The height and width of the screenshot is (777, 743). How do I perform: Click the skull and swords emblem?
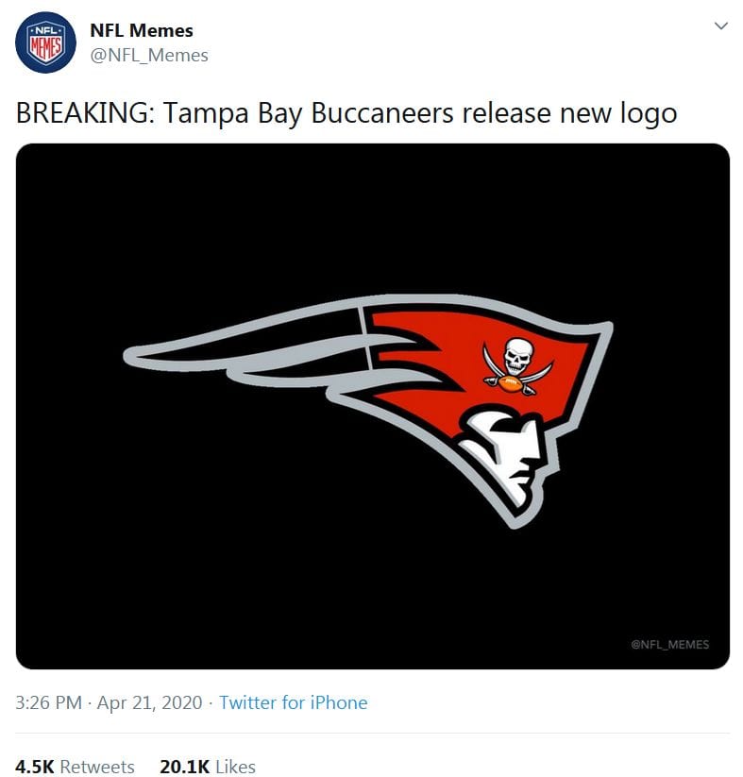click(518, 365)
